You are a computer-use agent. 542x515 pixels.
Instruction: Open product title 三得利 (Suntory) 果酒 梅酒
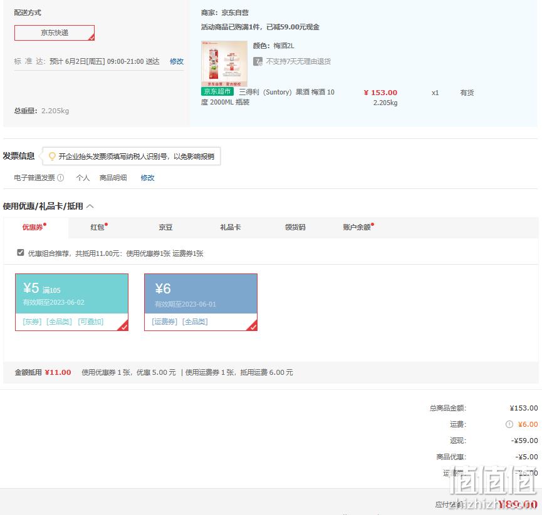(x=268, y=97)
